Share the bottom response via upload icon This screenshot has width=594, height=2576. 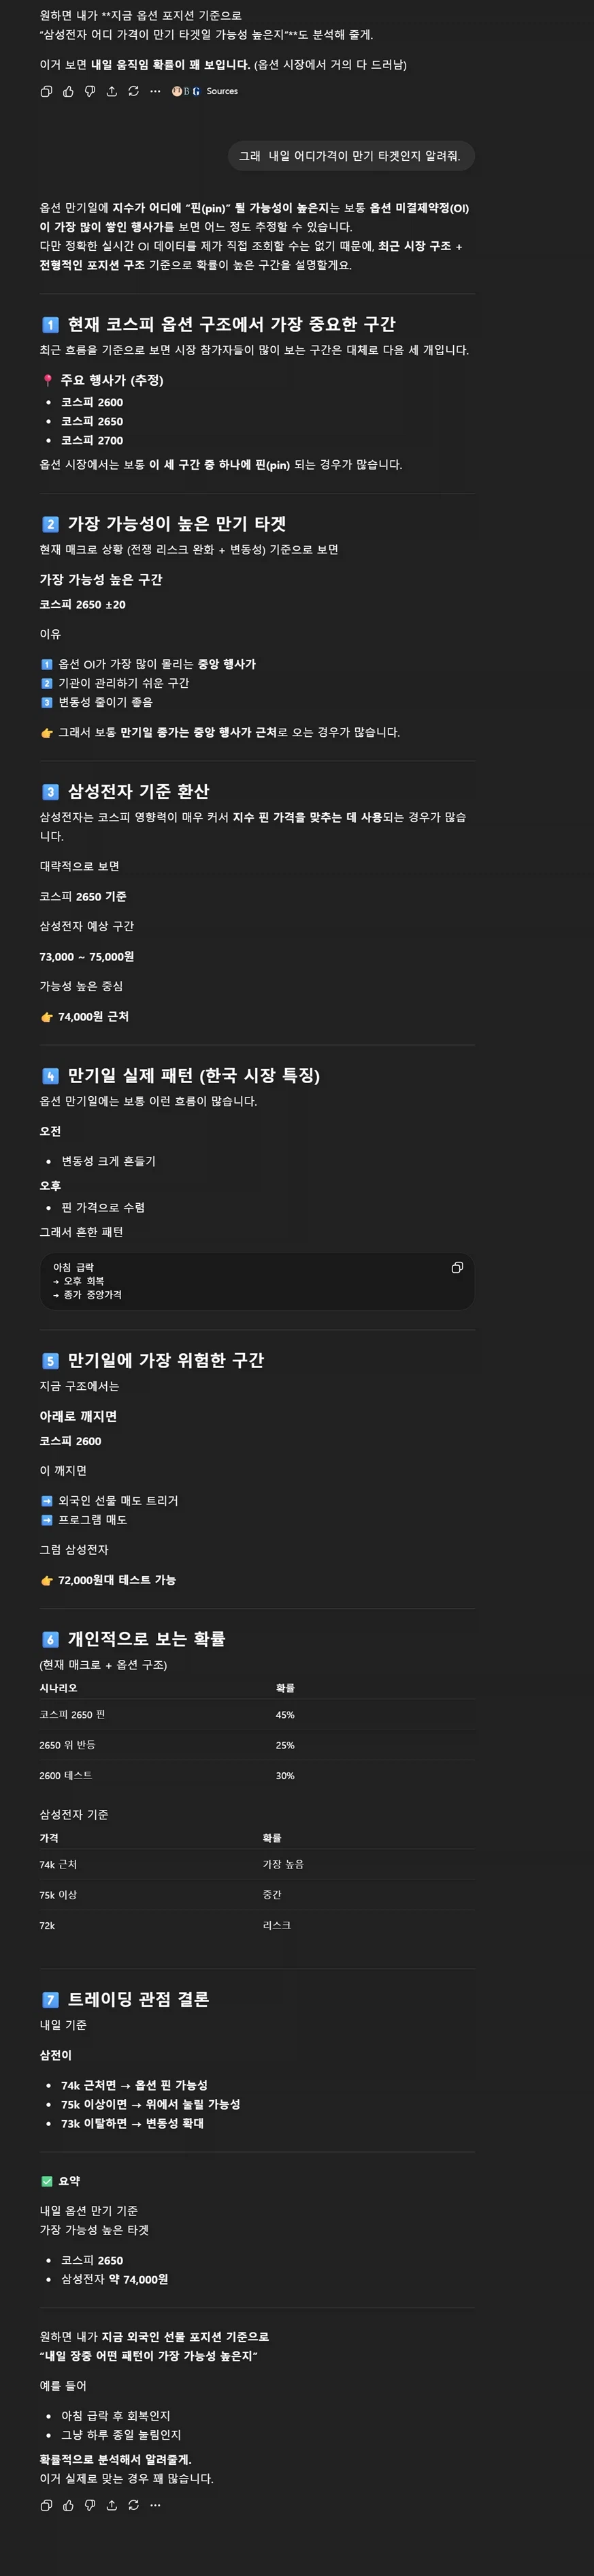tap(112, 2506)
